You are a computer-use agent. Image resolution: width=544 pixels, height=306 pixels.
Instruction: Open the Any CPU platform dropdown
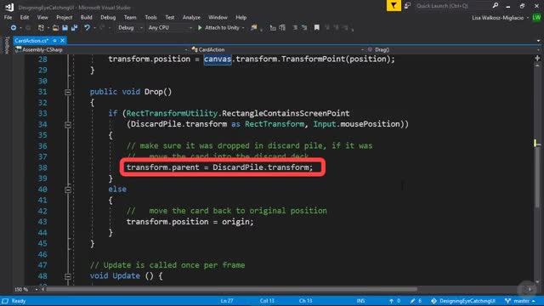(170, 28)
